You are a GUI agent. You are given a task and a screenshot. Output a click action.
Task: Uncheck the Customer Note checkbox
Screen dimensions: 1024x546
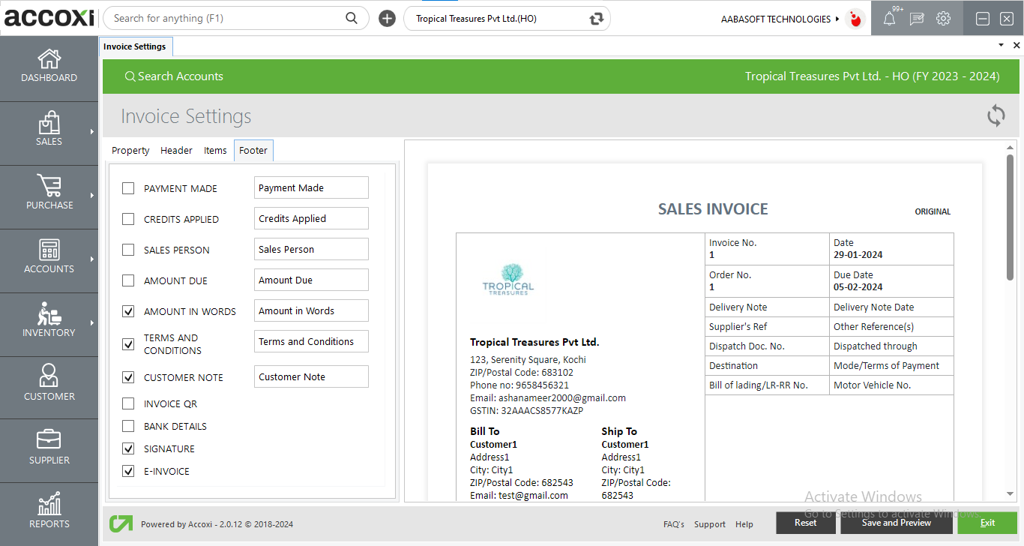pos(128,377)
